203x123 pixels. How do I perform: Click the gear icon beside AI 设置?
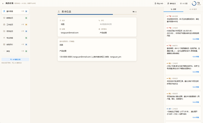coord(181,4)
